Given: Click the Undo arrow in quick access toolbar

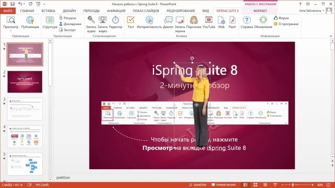Looking at the screenshot, I should pos(20,4).
